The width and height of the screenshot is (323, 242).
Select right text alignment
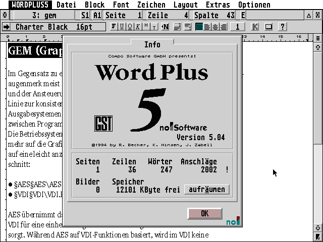tap(223, 27)
